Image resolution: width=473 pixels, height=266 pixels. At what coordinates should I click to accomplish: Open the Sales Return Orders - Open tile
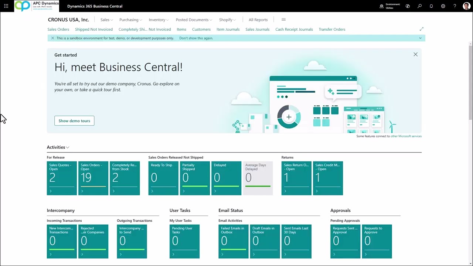point(296,178)
